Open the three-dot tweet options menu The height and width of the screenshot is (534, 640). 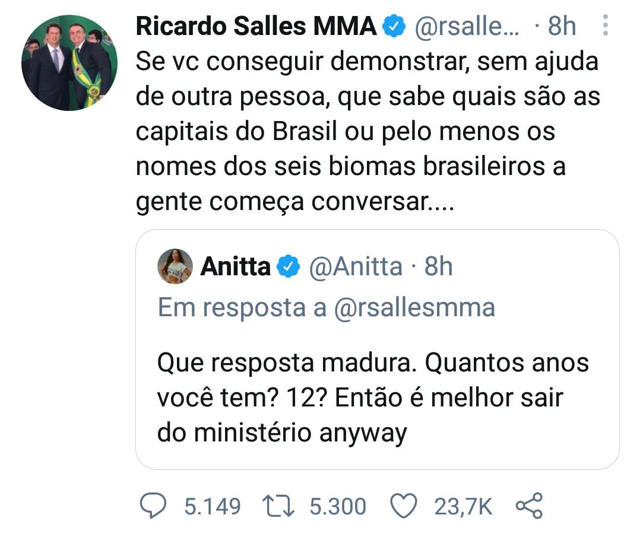[x=606, y=26]
